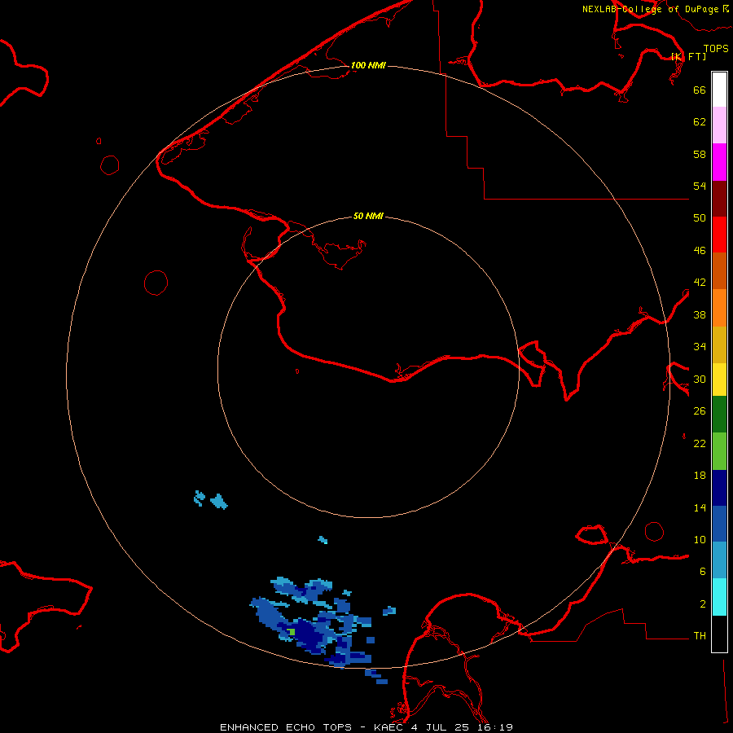733x733 pixels.
Task: Click the 100 NMI range ring label
Action: click(368, 65)
